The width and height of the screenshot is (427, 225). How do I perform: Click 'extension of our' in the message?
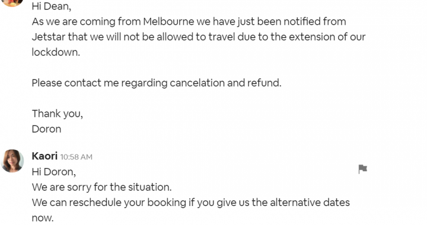[327, 37]
